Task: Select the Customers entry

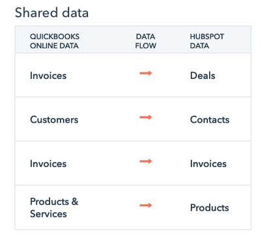Action: click(54, 119)
